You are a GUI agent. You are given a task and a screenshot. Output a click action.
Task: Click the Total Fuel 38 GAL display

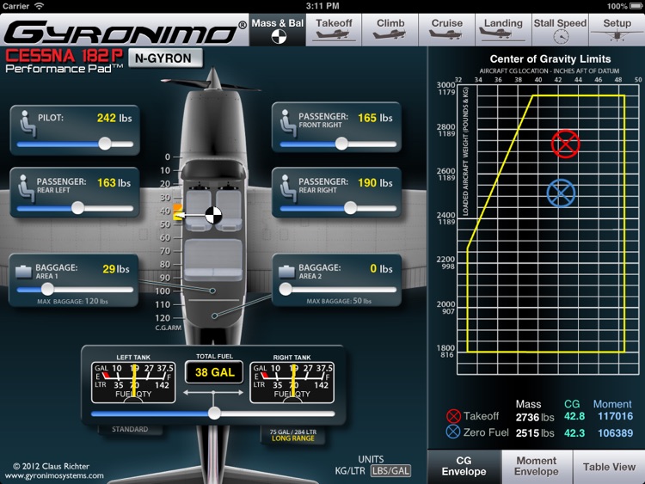[214, 372]
